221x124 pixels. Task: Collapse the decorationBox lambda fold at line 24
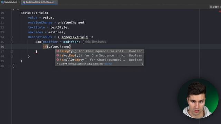point(12,37)
